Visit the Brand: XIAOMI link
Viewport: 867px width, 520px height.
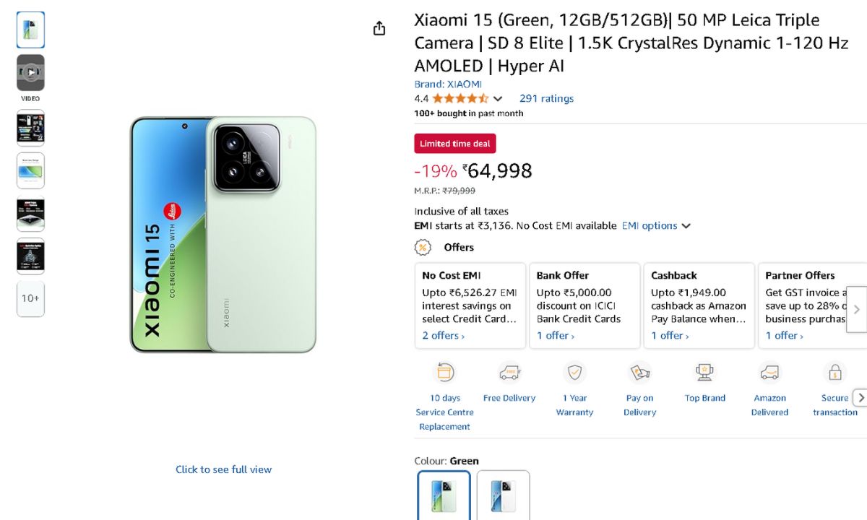pos(448,84)
